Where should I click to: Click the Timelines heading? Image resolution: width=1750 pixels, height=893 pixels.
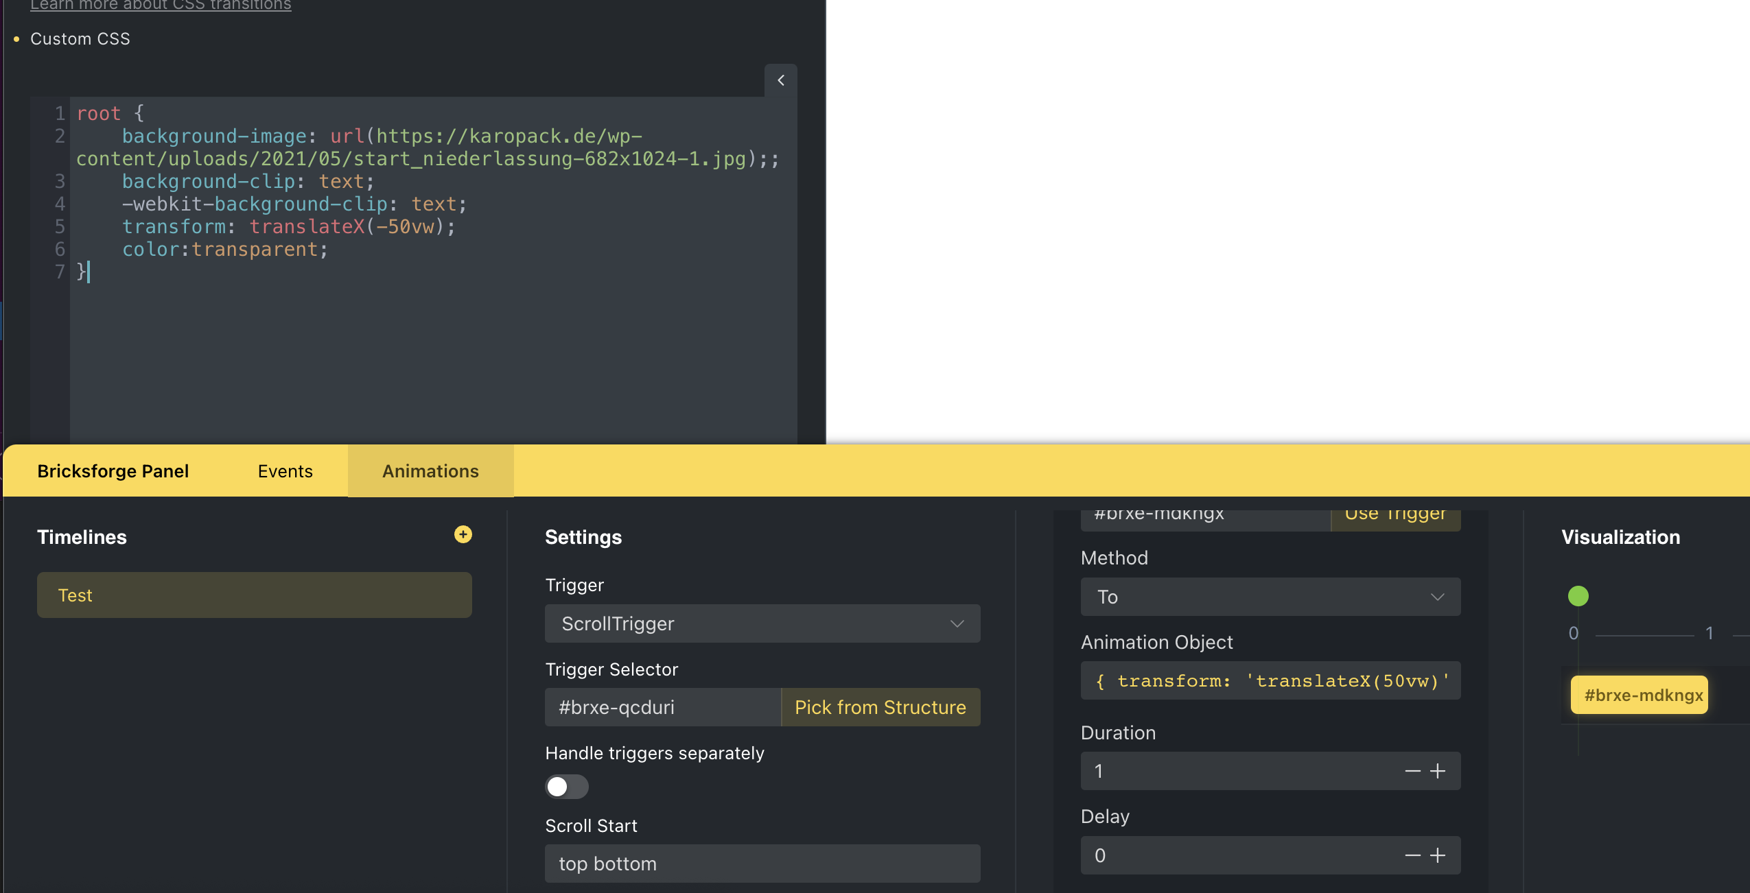pyautogui.click(x=82, y=537)
